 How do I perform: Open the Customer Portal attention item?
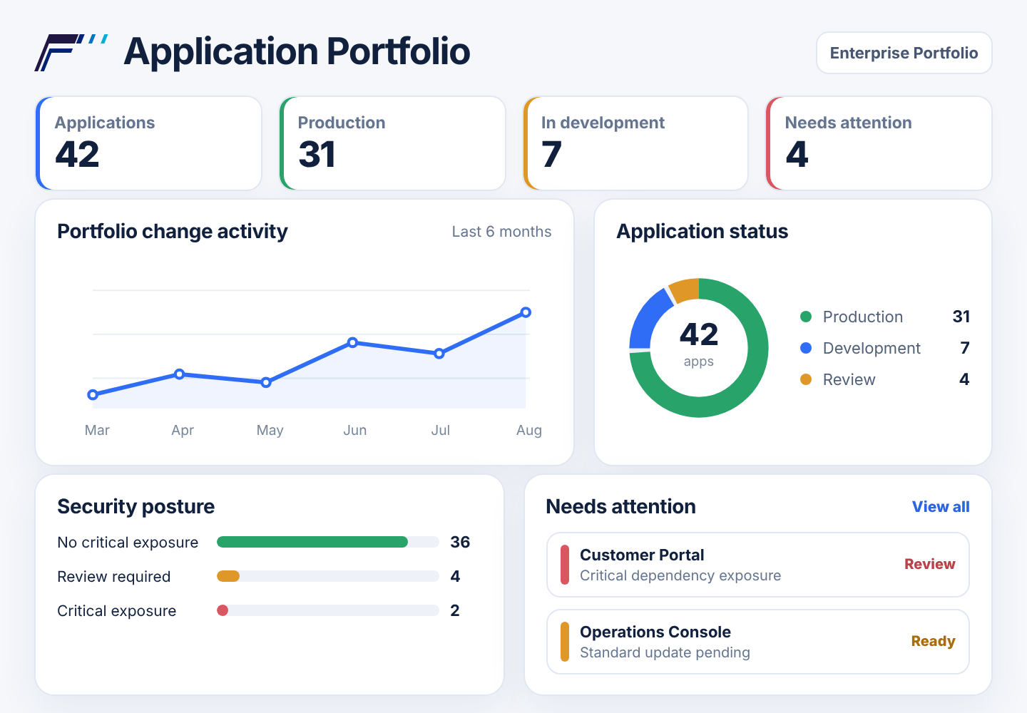pyautogui.click(x=758, y=565)
